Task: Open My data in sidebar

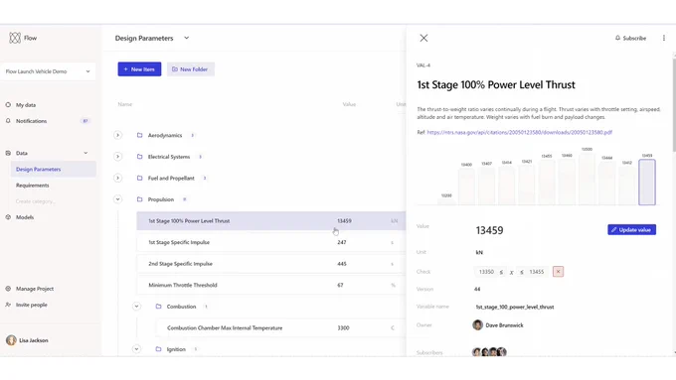Action: pos(26,105)
